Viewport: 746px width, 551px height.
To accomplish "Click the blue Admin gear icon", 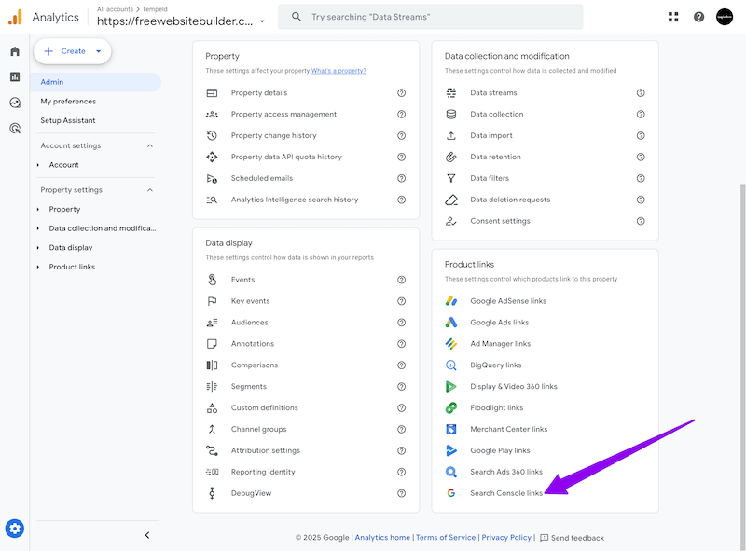I will (15, 529).
